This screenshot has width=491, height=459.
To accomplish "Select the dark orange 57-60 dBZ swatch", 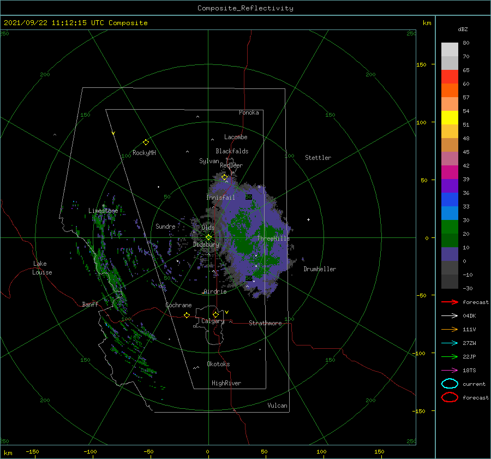I will 450,91.
